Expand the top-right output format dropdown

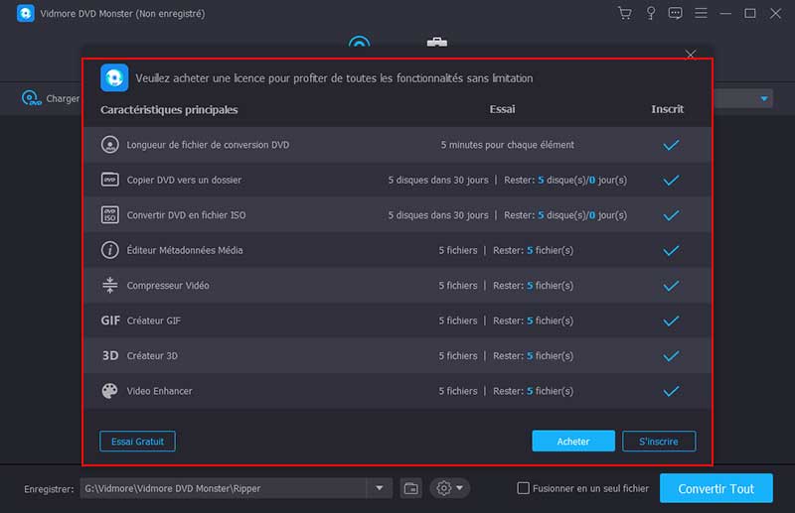(764, 98)
